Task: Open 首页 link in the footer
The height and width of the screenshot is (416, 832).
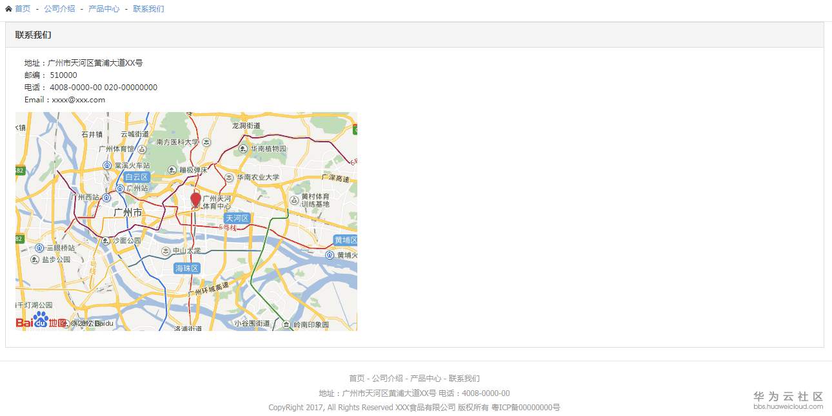Action: pyautogui.click(x=357, y=379)
